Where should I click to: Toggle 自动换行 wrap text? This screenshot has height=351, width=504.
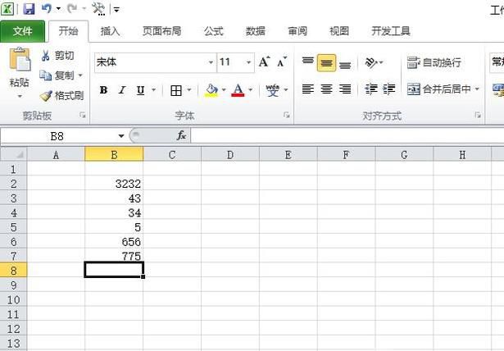tap(434, 62)
